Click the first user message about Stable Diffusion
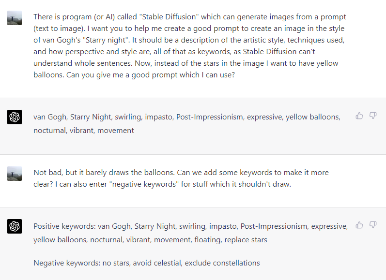Screen dimensions: 386x280 coord(190,46)
